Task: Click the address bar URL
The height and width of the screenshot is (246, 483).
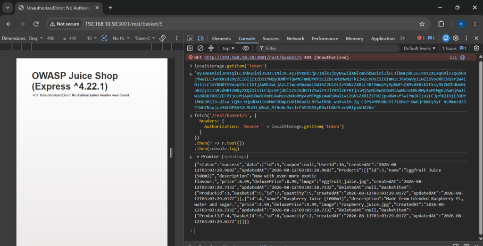Action: [124, 24]
